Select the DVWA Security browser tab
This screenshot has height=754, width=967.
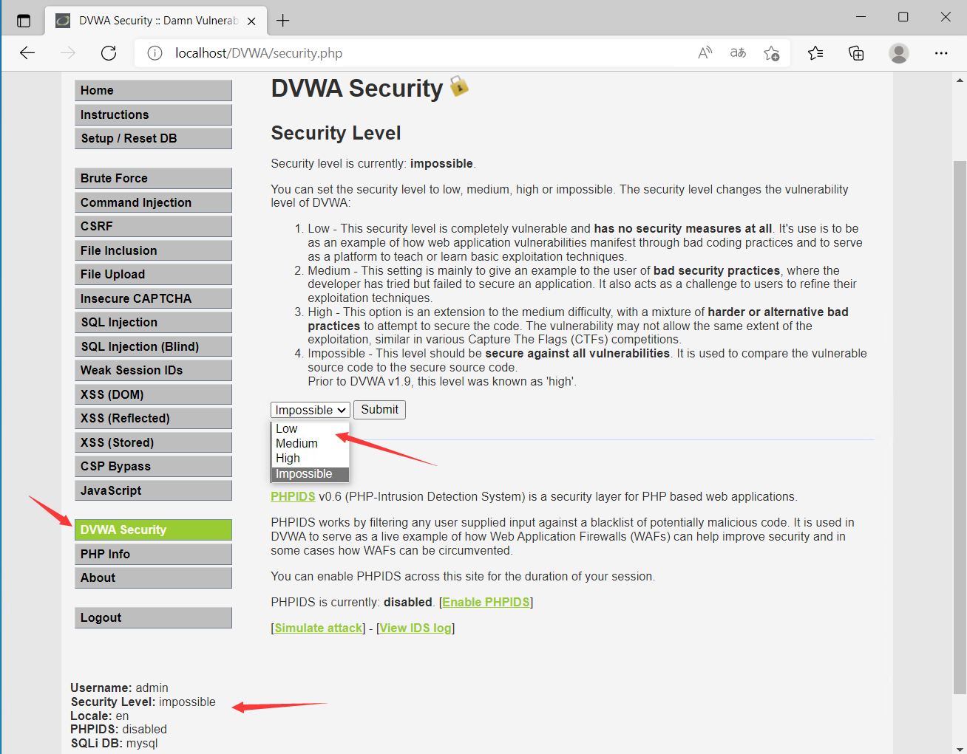pos(156,21)
